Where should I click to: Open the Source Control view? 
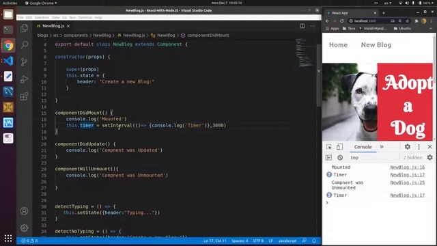[25, 62]
